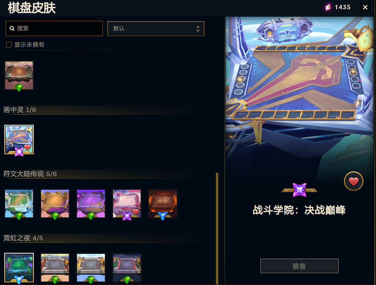Click the magnifier search icon
Screen dimensions: 376x285
click(x=12, y=29)
